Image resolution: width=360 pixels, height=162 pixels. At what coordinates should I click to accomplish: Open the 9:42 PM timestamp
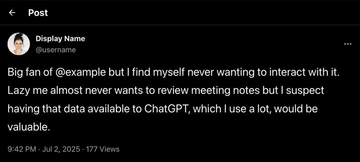[22, 149]
